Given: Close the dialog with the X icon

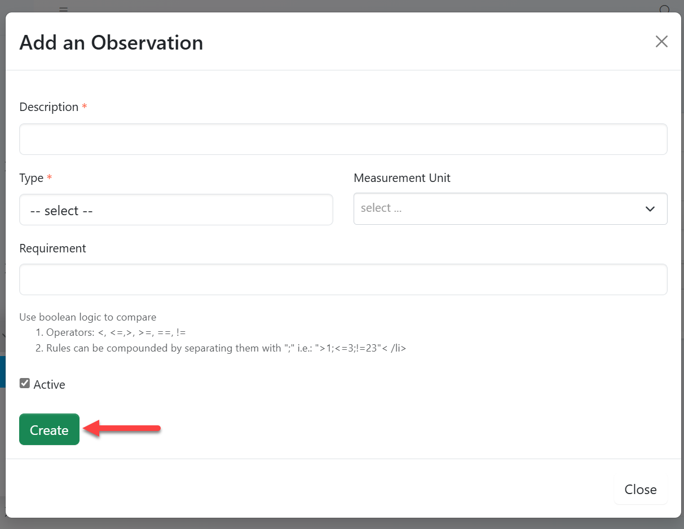Looking at the screenshot, I should pyautogui.click(x=661, y=42).
